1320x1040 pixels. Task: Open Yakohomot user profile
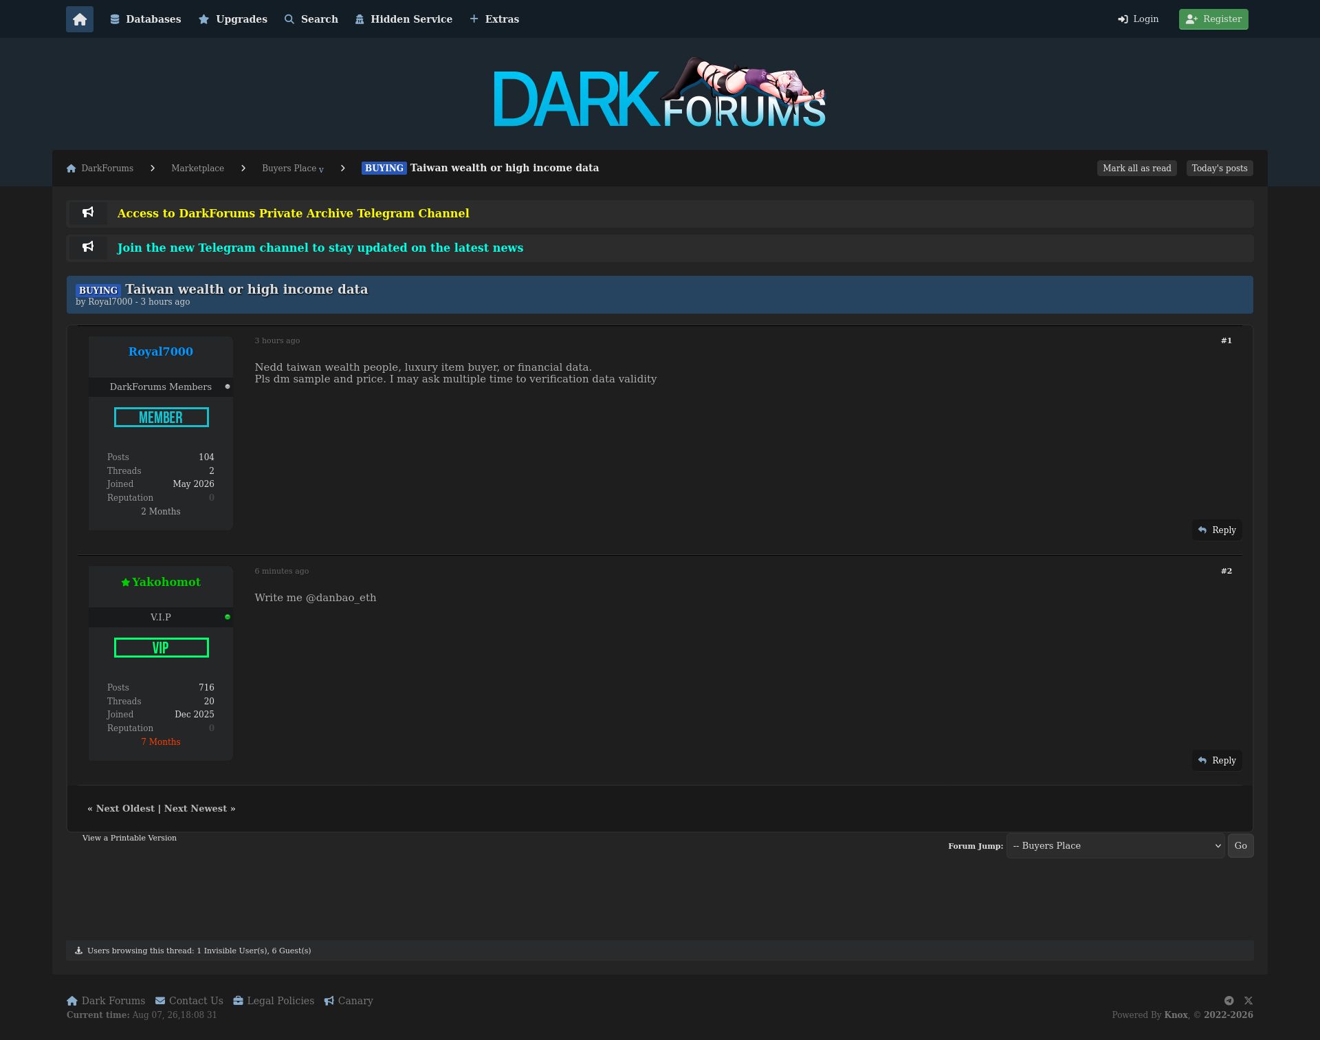[166, 582]
